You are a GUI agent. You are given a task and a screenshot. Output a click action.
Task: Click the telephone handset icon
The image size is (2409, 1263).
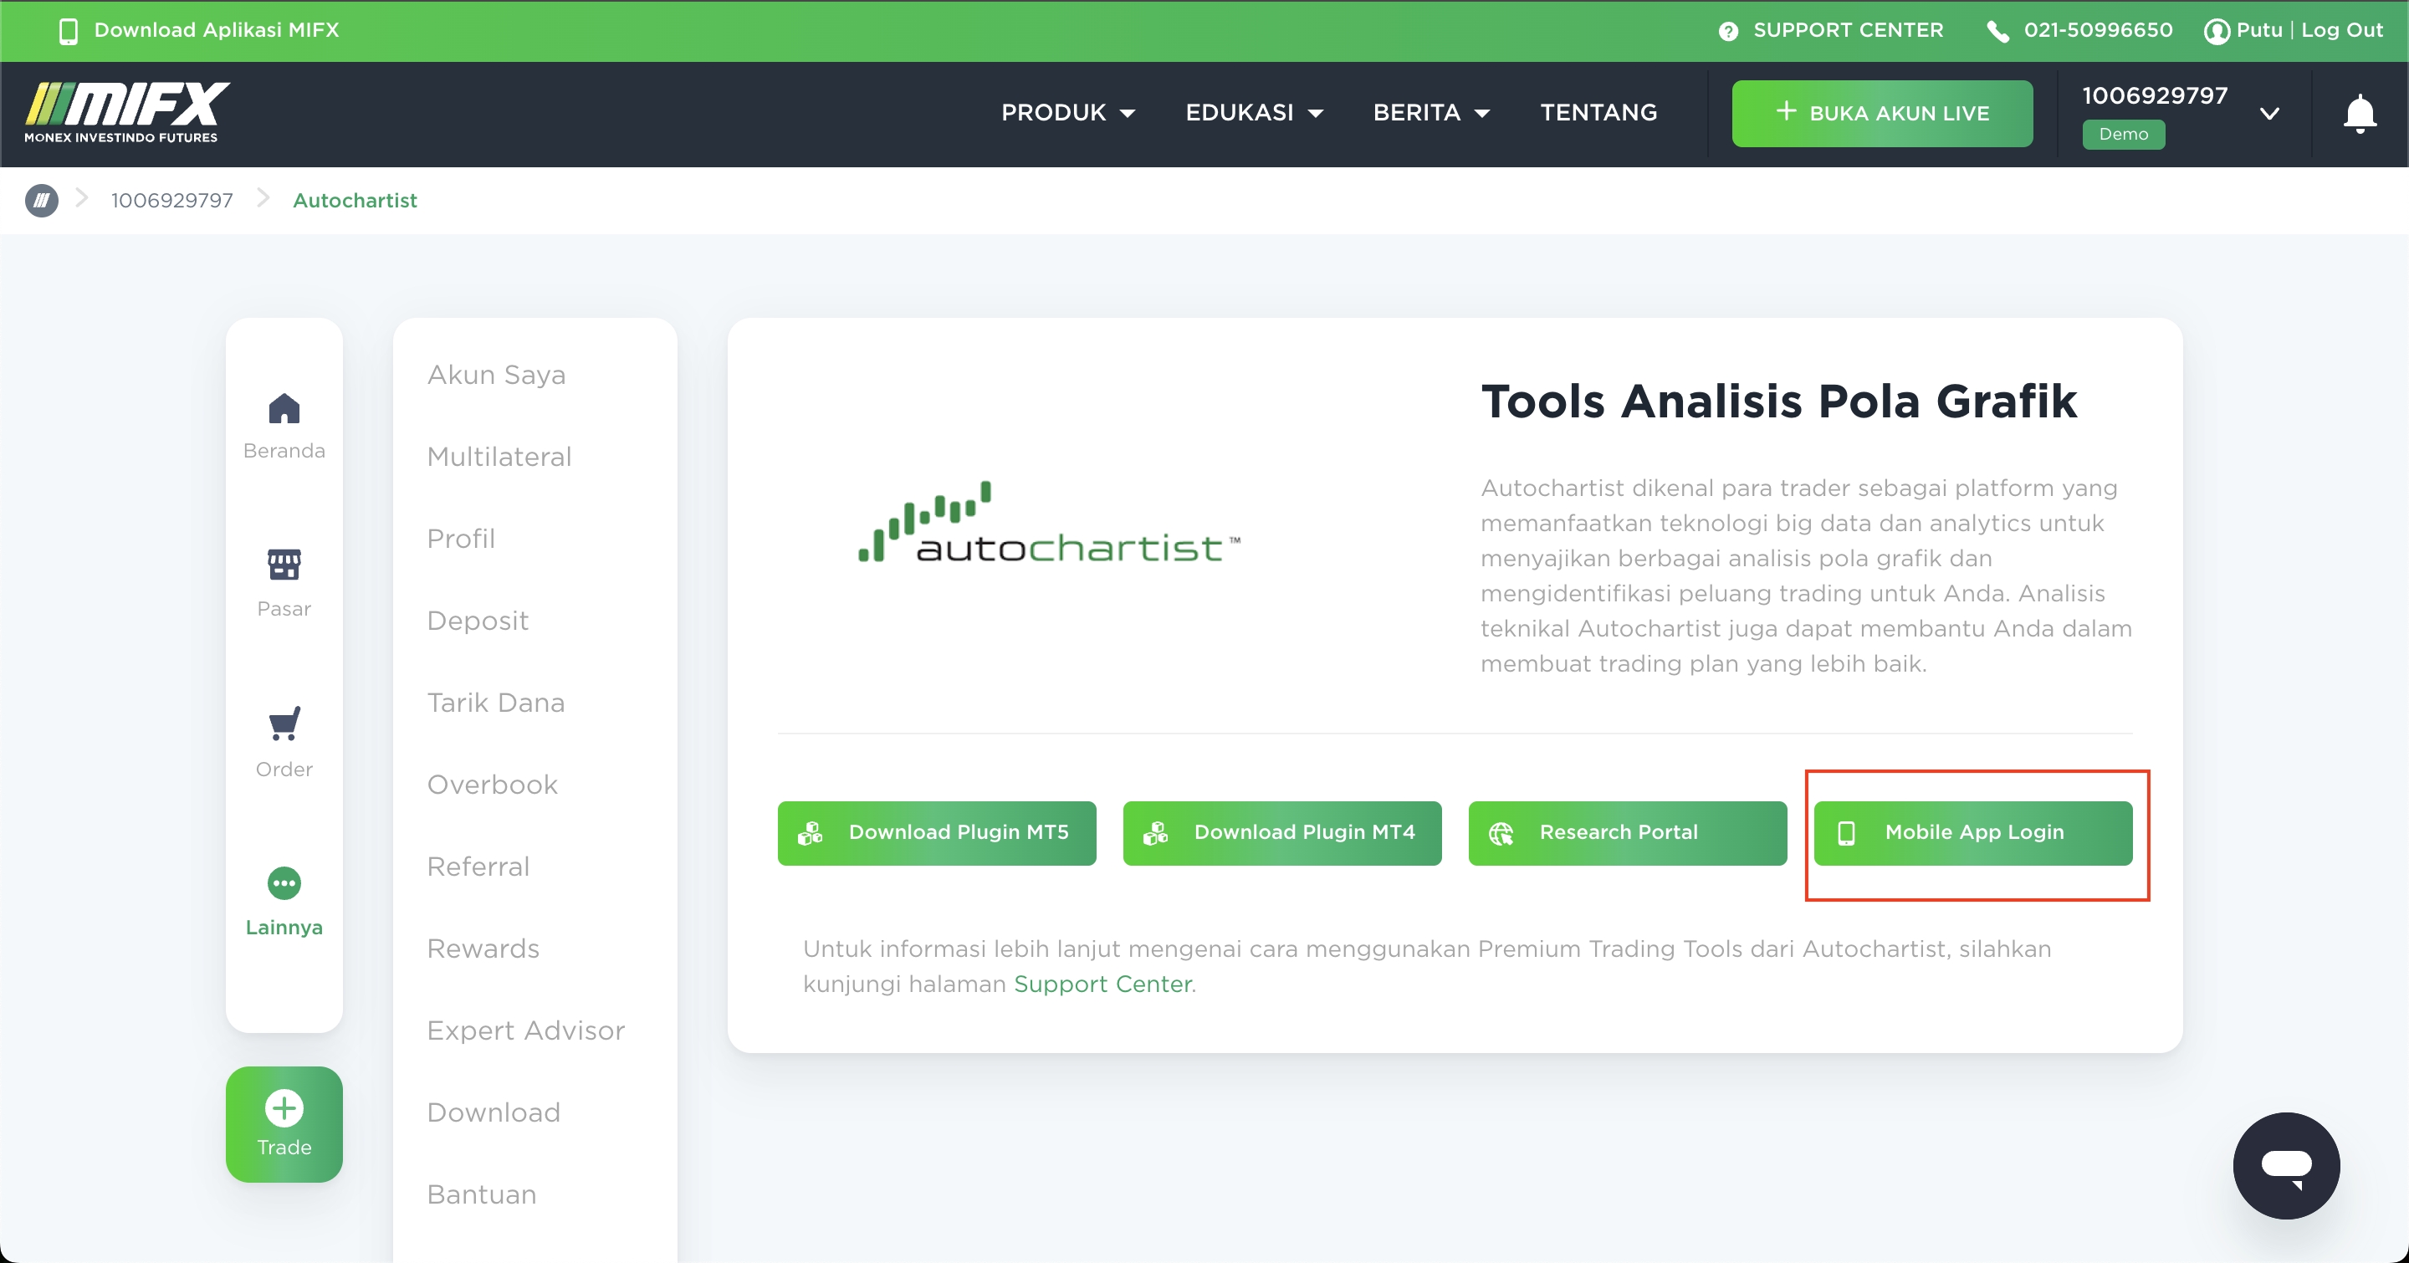click(1997, 31)
